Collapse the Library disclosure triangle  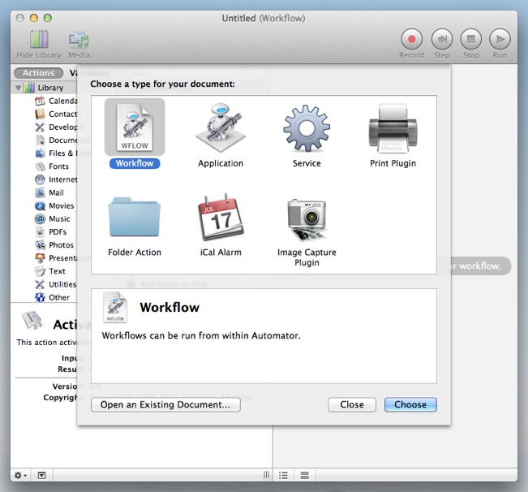18,88
